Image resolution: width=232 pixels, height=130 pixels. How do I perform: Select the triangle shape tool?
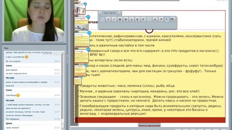(132, 19)
